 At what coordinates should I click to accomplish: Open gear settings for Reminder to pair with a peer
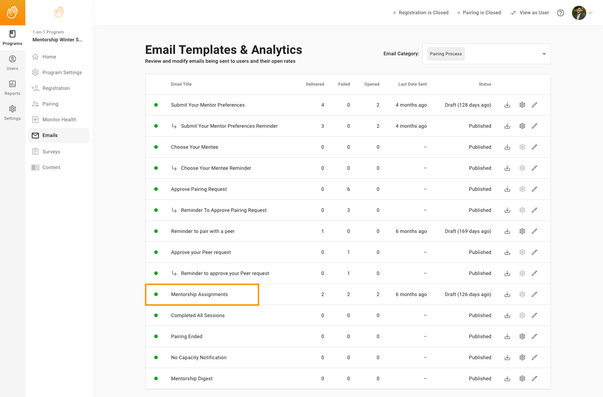[522, 231]
